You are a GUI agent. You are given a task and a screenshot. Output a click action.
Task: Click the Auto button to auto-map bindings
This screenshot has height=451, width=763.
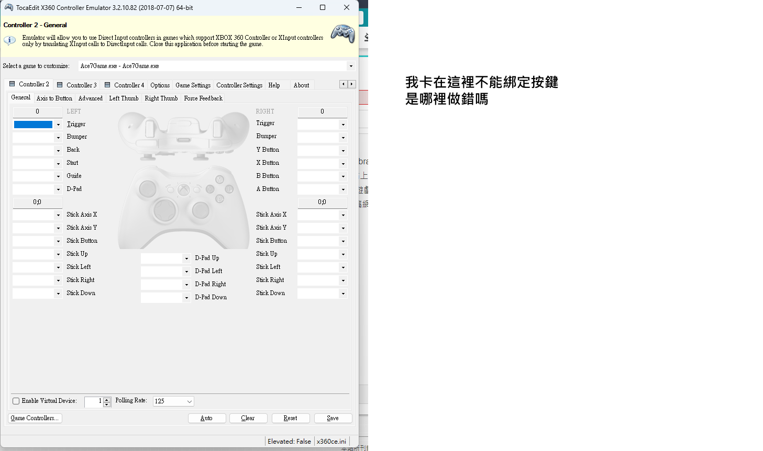tap(207, 418)
